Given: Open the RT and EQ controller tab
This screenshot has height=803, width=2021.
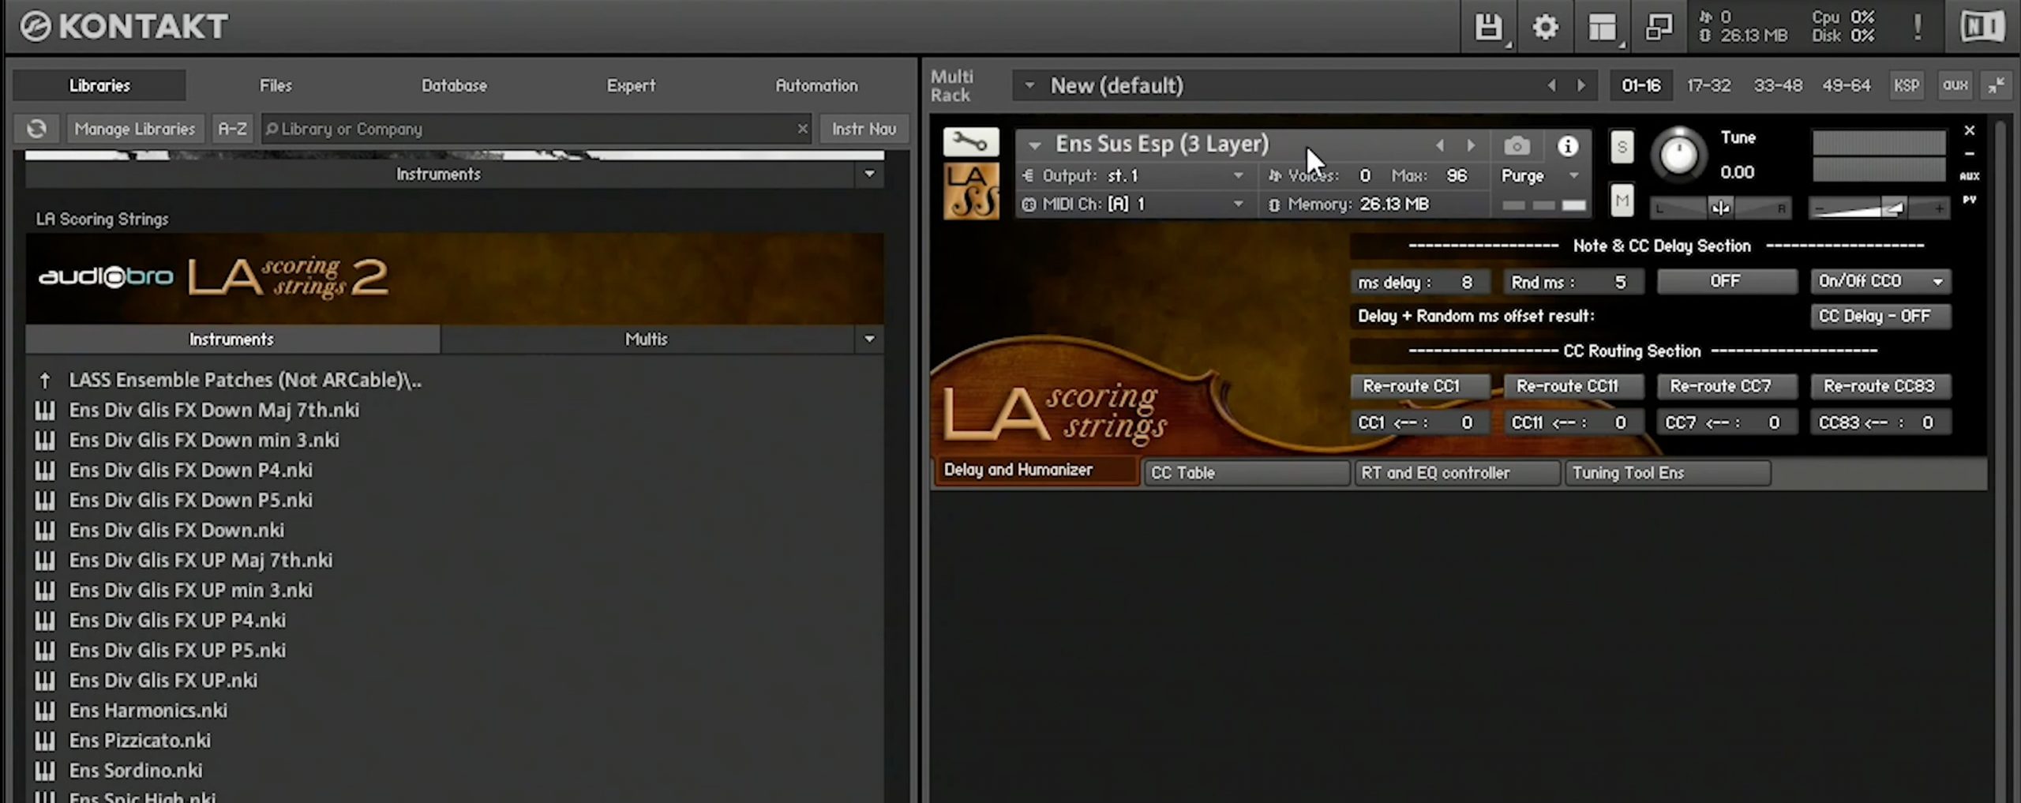Looking at the screenshot, I should point(1457,473).
